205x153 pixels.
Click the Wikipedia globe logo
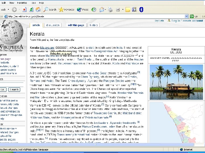tap(11, 31)
